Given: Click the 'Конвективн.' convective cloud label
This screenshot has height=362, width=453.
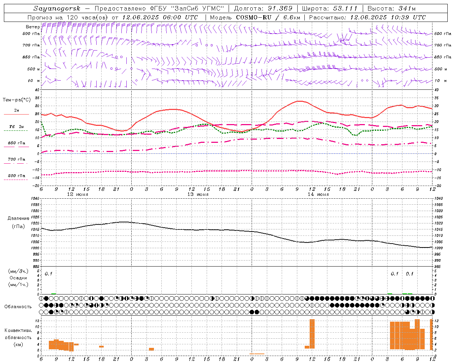Looking at the screenshot, I should (18, 331).
